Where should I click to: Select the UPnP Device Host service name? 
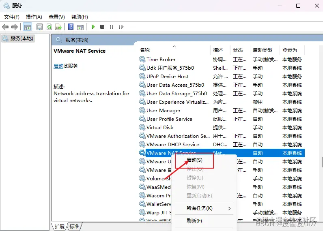click(168, 77)
